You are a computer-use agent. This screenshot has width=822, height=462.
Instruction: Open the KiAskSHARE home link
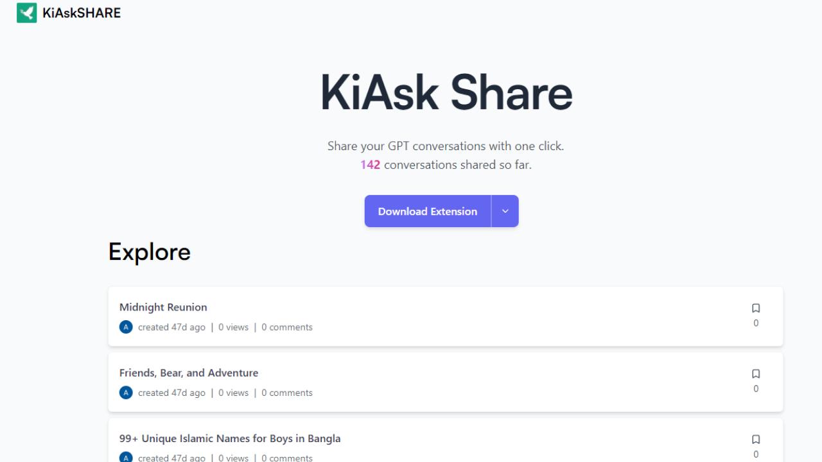[x=82, y=13]
